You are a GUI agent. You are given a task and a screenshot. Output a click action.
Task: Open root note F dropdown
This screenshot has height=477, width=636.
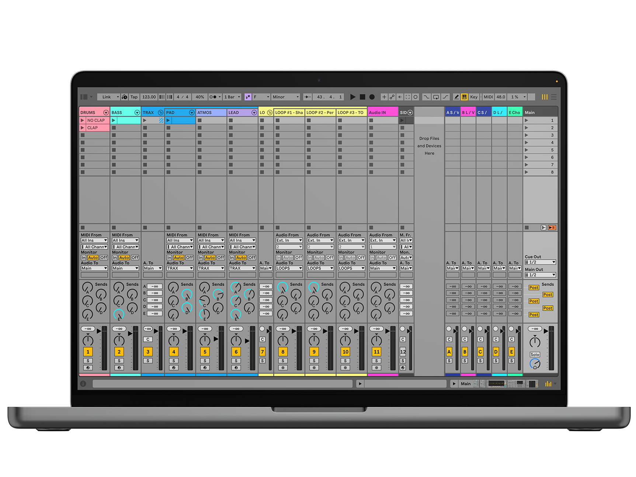tap(261, 97)
